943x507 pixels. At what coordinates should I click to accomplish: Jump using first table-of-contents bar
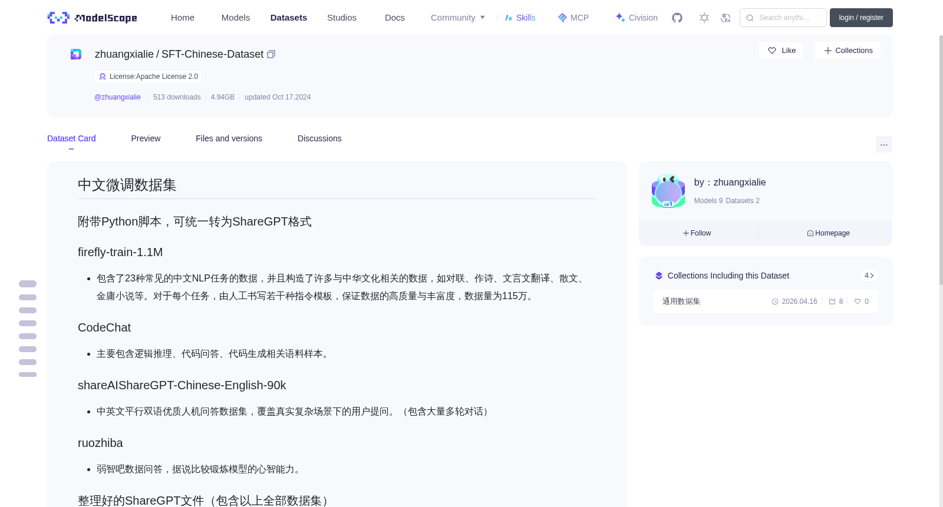[x=28, y=284]
